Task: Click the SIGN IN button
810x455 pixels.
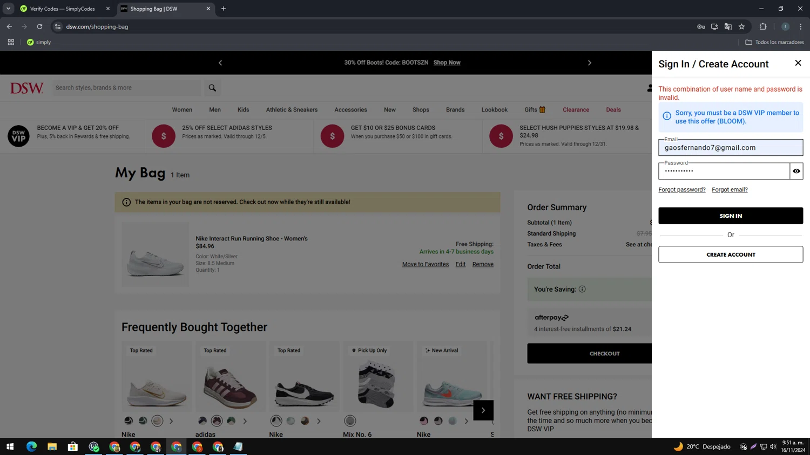Action: point(730,216)
